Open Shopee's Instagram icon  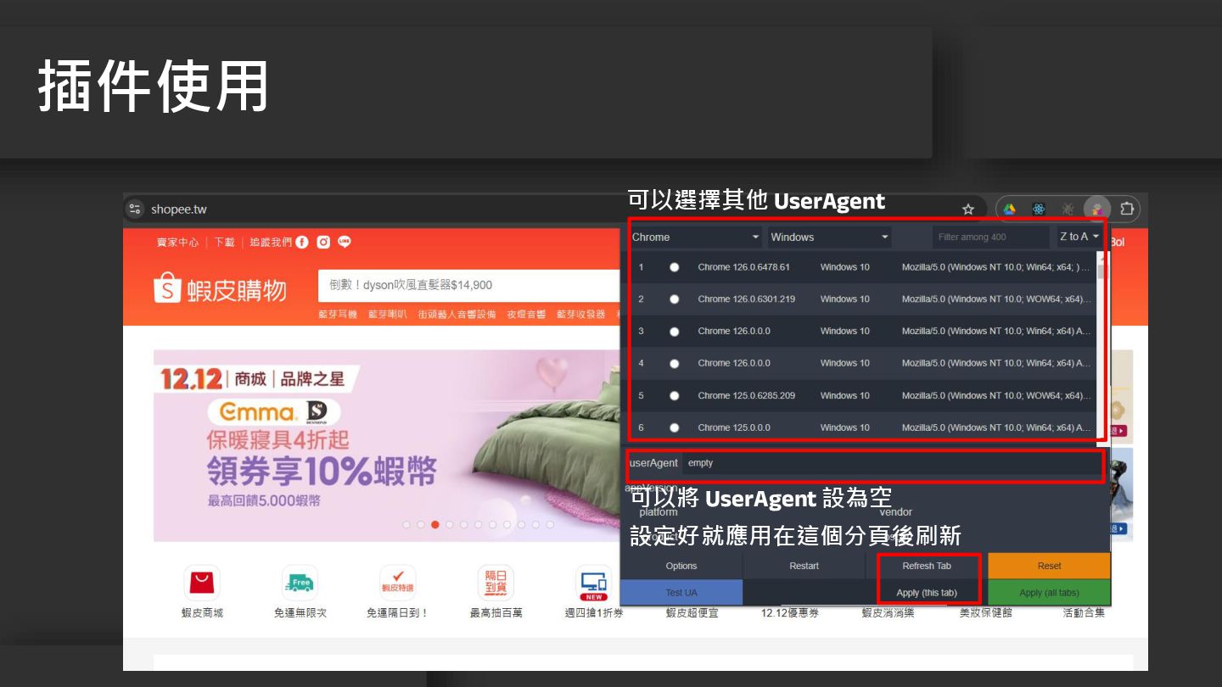(323, 242)
